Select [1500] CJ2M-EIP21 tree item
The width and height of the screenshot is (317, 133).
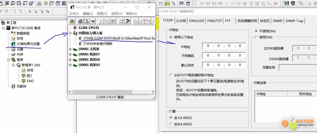[x=119, y=38]
